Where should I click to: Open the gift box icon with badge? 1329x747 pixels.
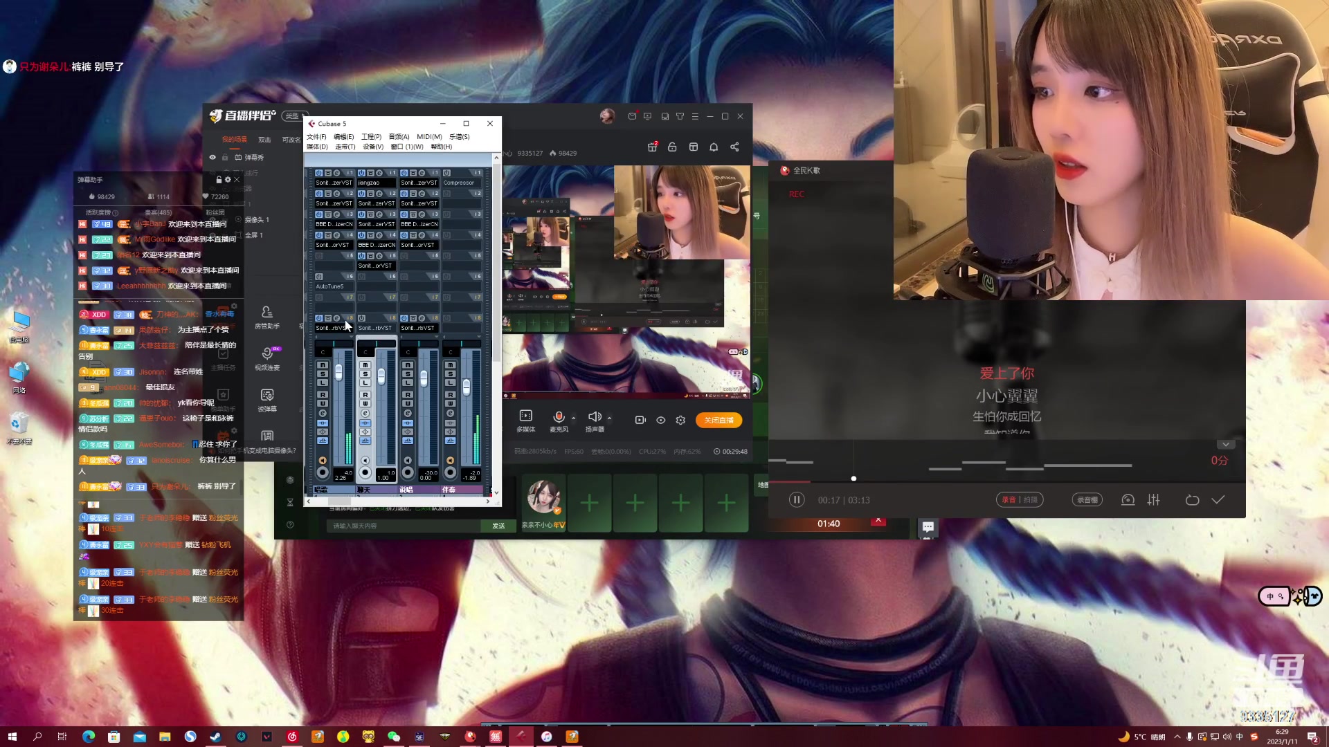tap(652, 147)
